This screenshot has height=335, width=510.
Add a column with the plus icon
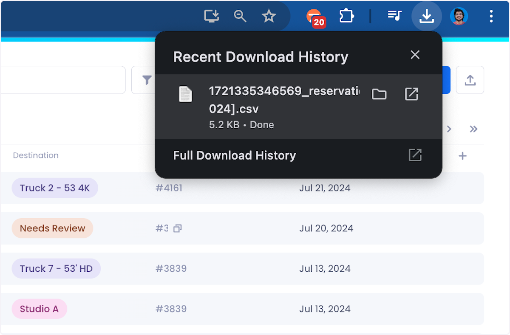462,156
